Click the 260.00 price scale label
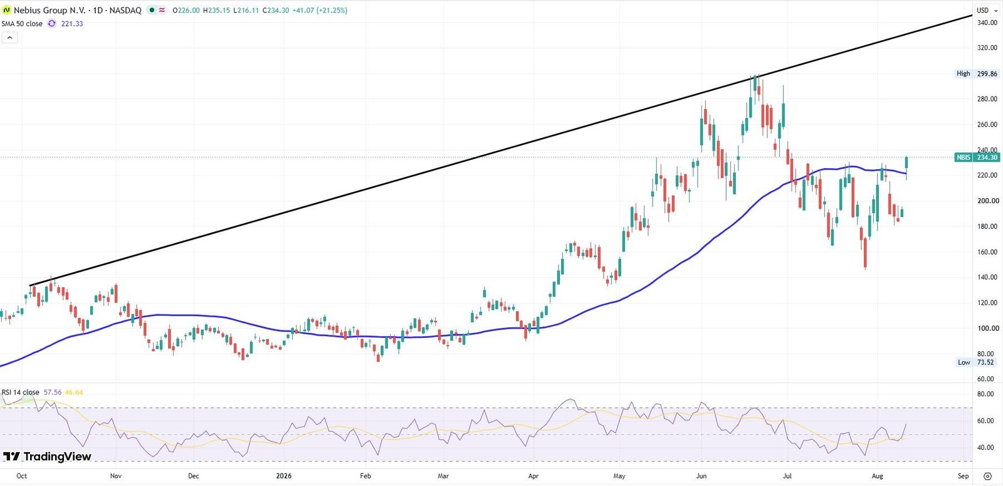The height and width of the screenshot is (486, 1003). click(x=987, y=125)
